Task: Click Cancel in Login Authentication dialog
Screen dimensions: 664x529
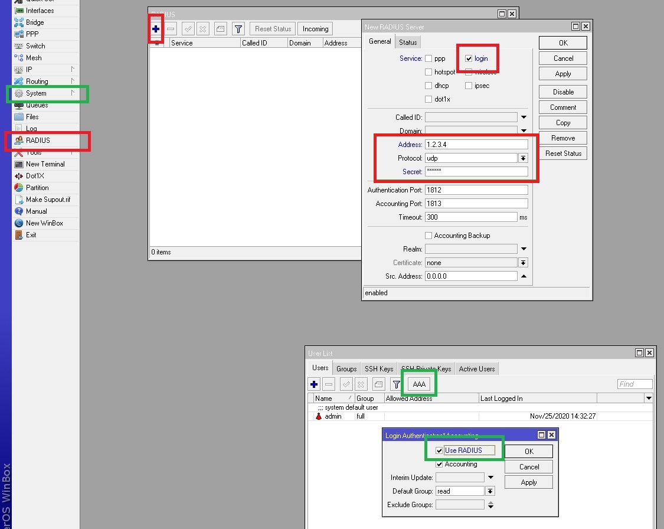Action: [529, 467]
